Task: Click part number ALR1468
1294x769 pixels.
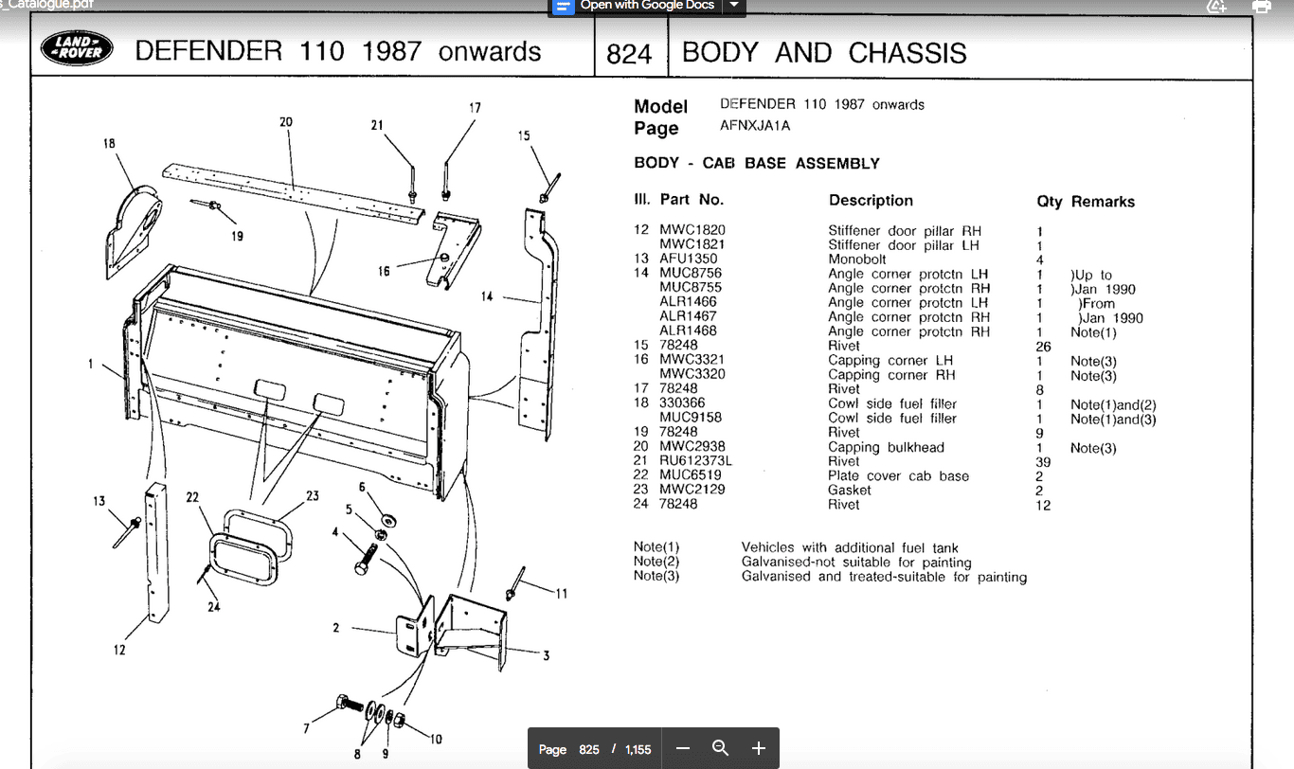Action: [x=689, y=331]
